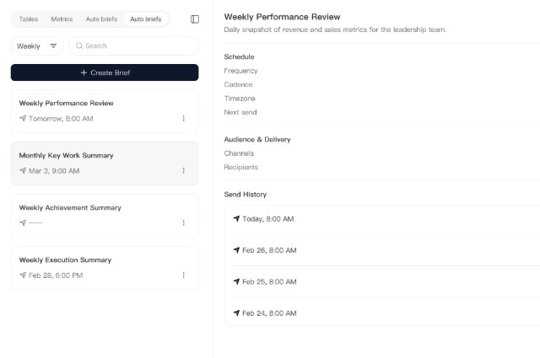Click the plus icon in Create Brief

84,72
